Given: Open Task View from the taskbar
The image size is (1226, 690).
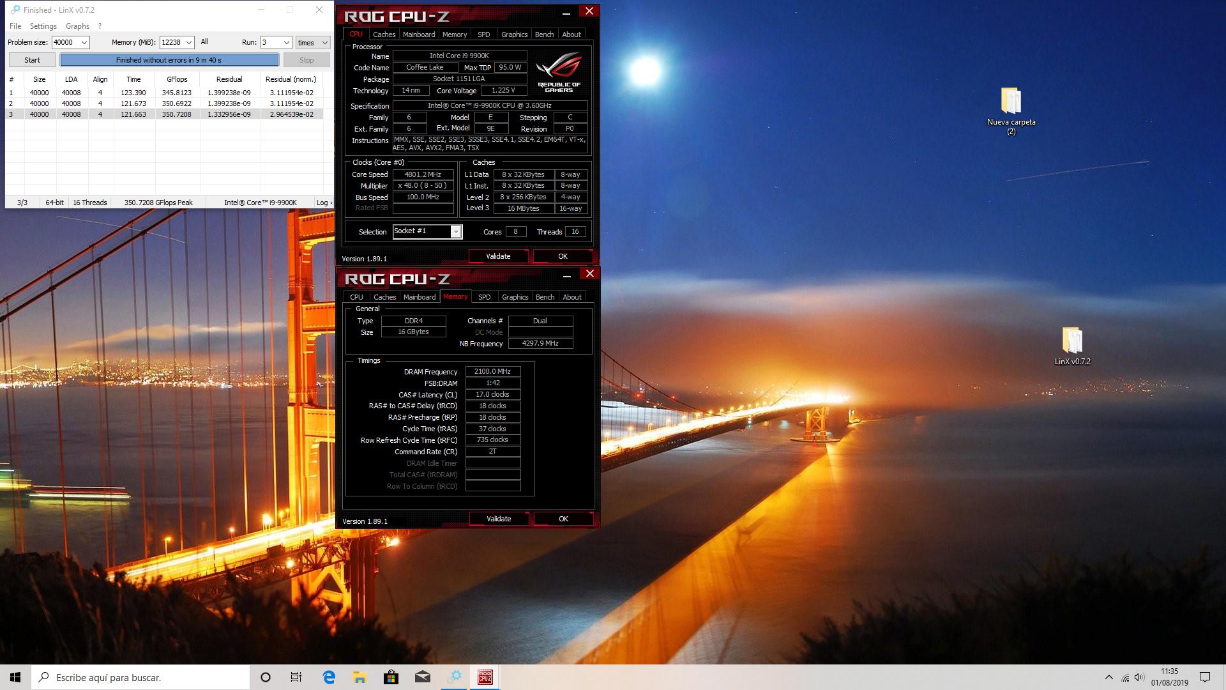Looking at the screenshot, I should (x=296, y=677).
